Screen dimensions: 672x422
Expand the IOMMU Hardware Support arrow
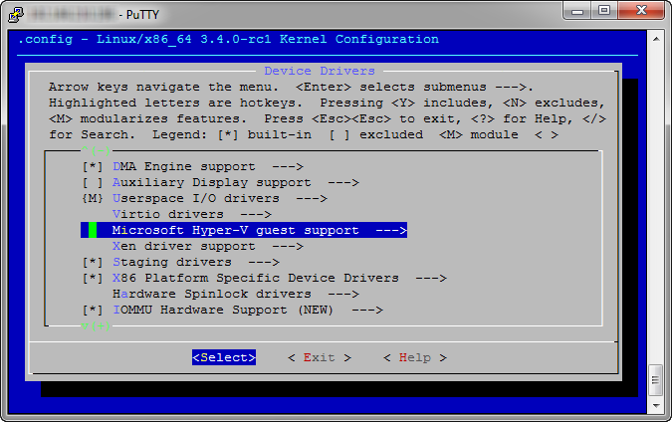[x=367, y=311]
